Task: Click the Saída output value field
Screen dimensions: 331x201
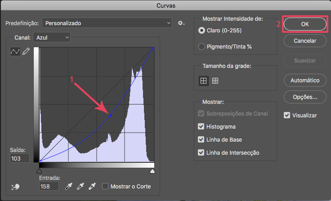Action: 20,158
